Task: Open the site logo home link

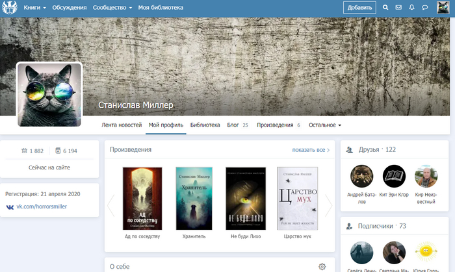Action: [10, 8]
